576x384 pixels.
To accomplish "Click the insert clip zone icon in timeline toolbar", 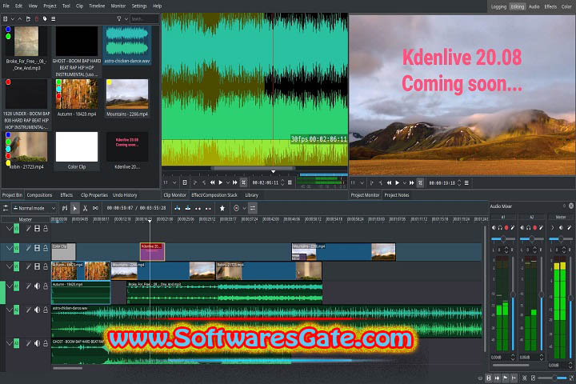I will pyautogui.click(x=178, y=208).
